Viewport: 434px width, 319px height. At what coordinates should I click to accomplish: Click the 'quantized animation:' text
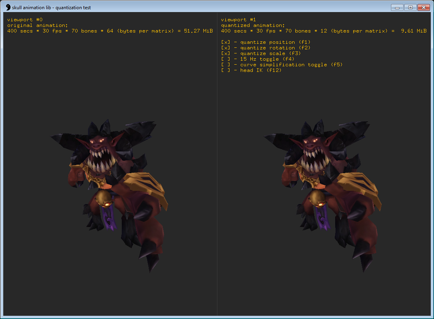pyautogui.click(x=253, y=25)
